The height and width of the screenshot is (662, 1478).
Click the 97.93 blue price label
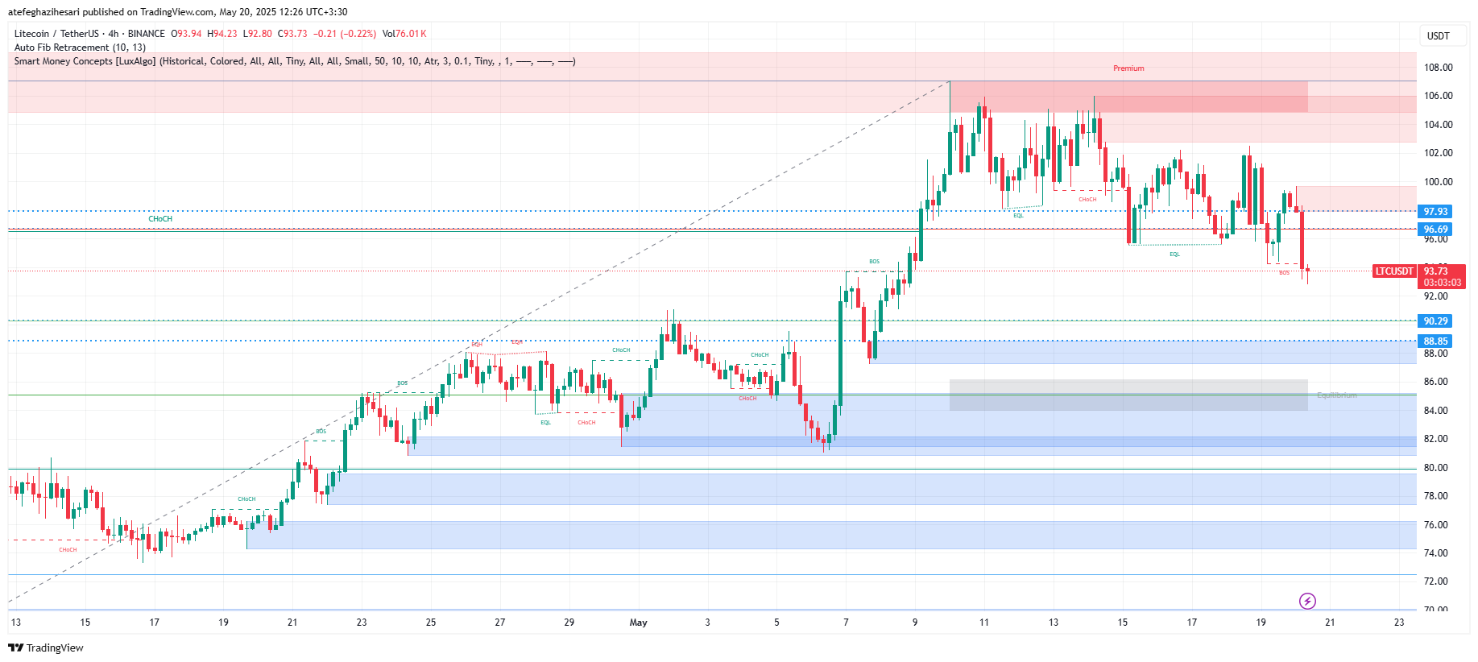pos(1435,212)
